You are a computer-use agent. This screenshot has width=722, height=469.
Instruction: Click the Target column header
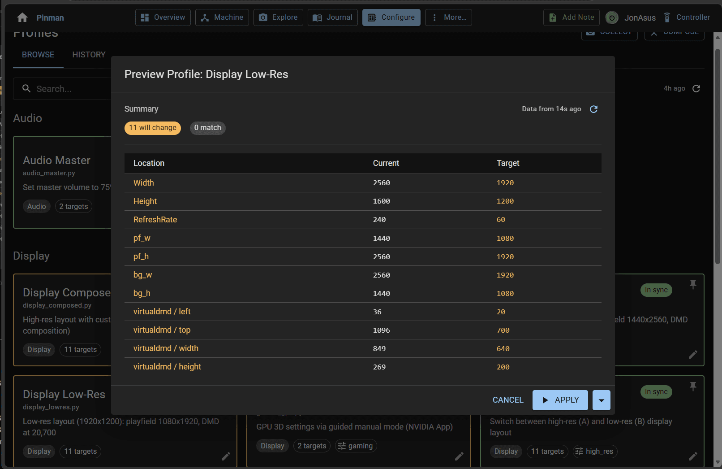point(508,163)
